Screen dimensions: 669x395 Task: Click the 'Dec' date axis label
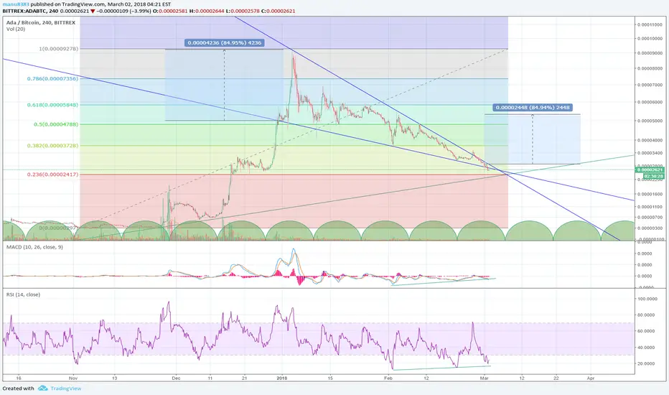point(176,378)
